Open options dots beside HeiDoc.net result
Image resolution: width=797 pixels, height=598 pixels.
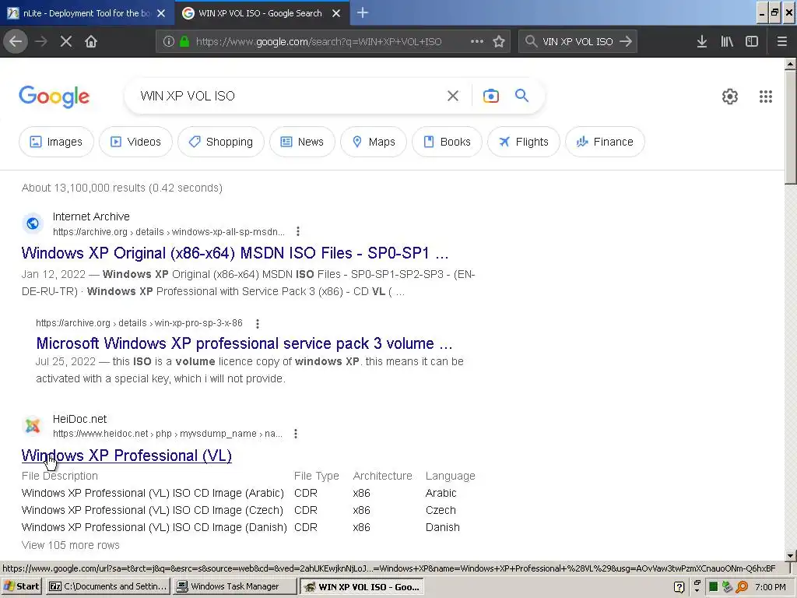[x=295, y=434]
